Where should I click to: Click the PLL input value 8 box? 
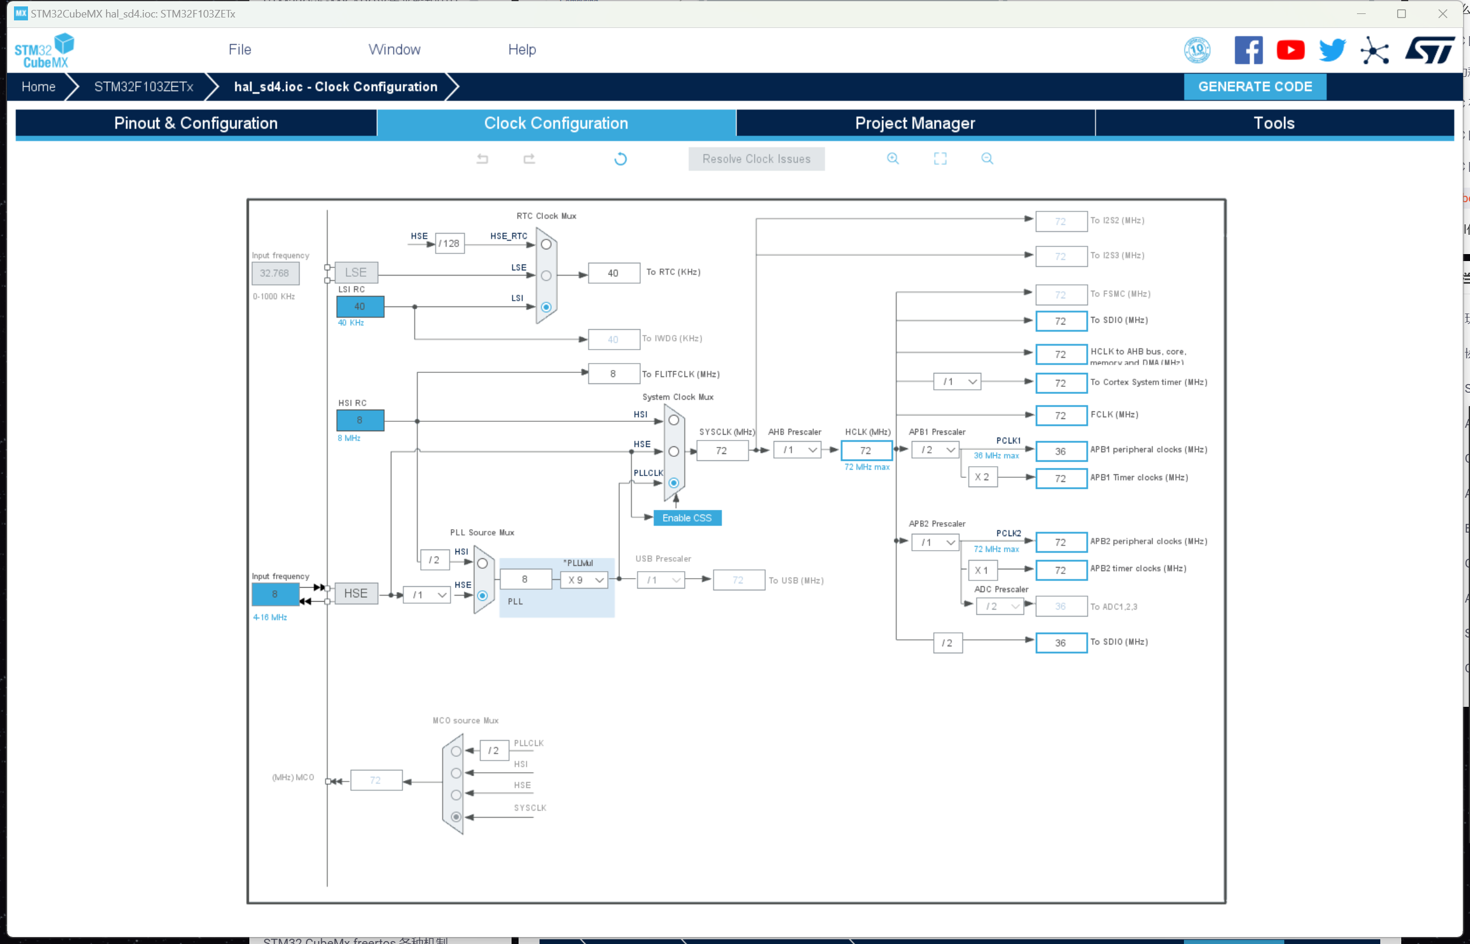tap(526, 579)
